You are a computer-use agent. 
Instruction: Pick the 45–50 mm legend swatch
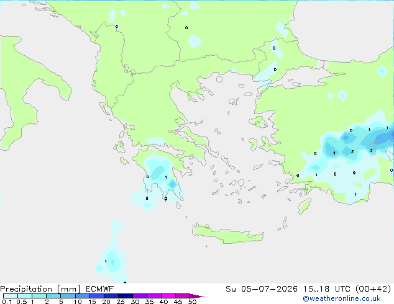(183, 296)
